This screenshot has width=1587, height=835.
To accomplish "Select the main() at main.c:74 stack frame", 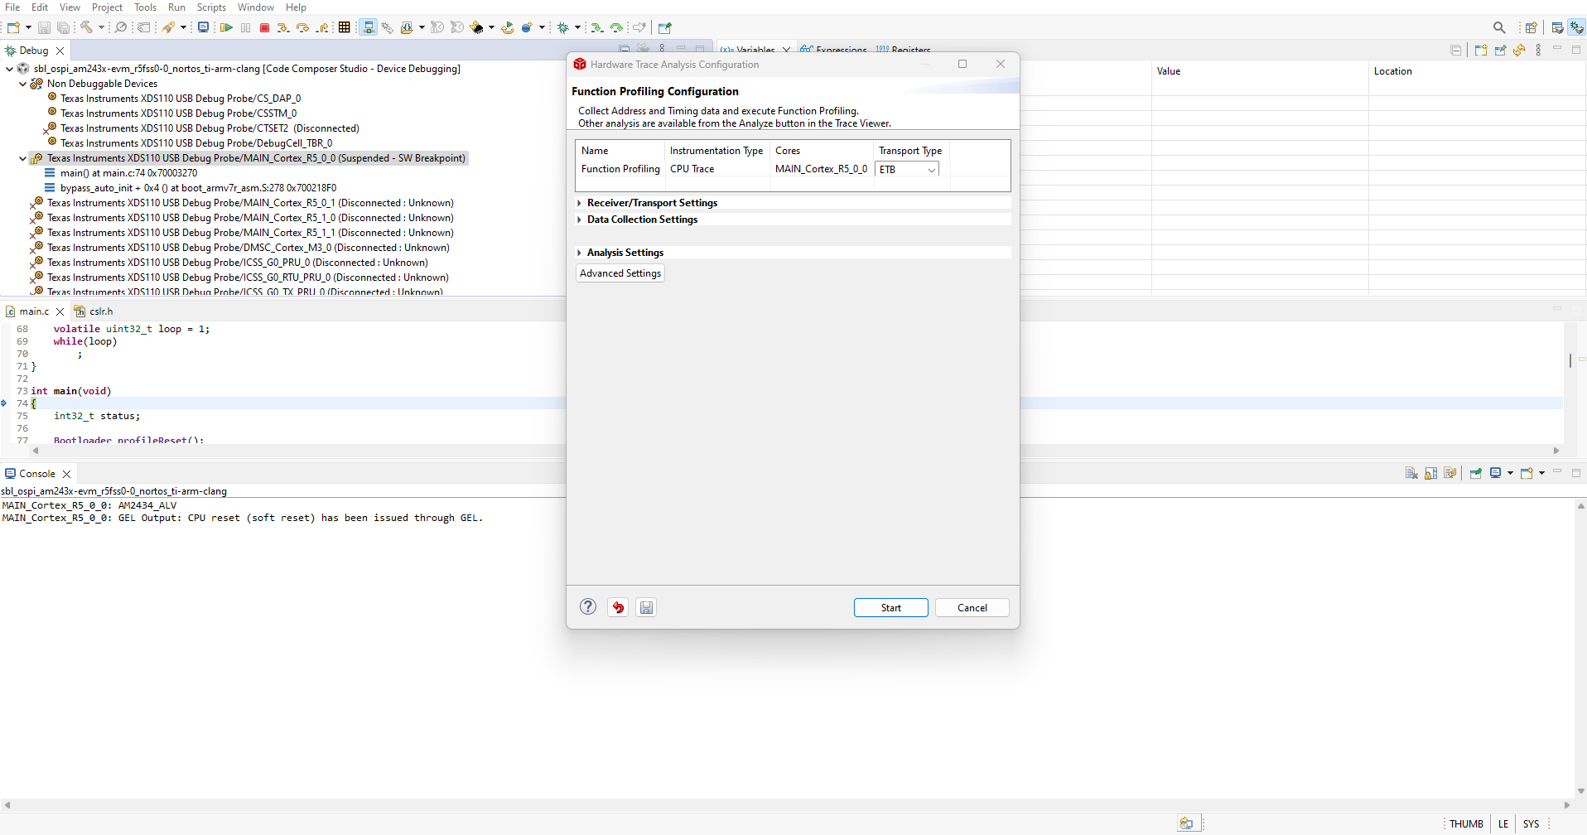I will pos(128,173).
